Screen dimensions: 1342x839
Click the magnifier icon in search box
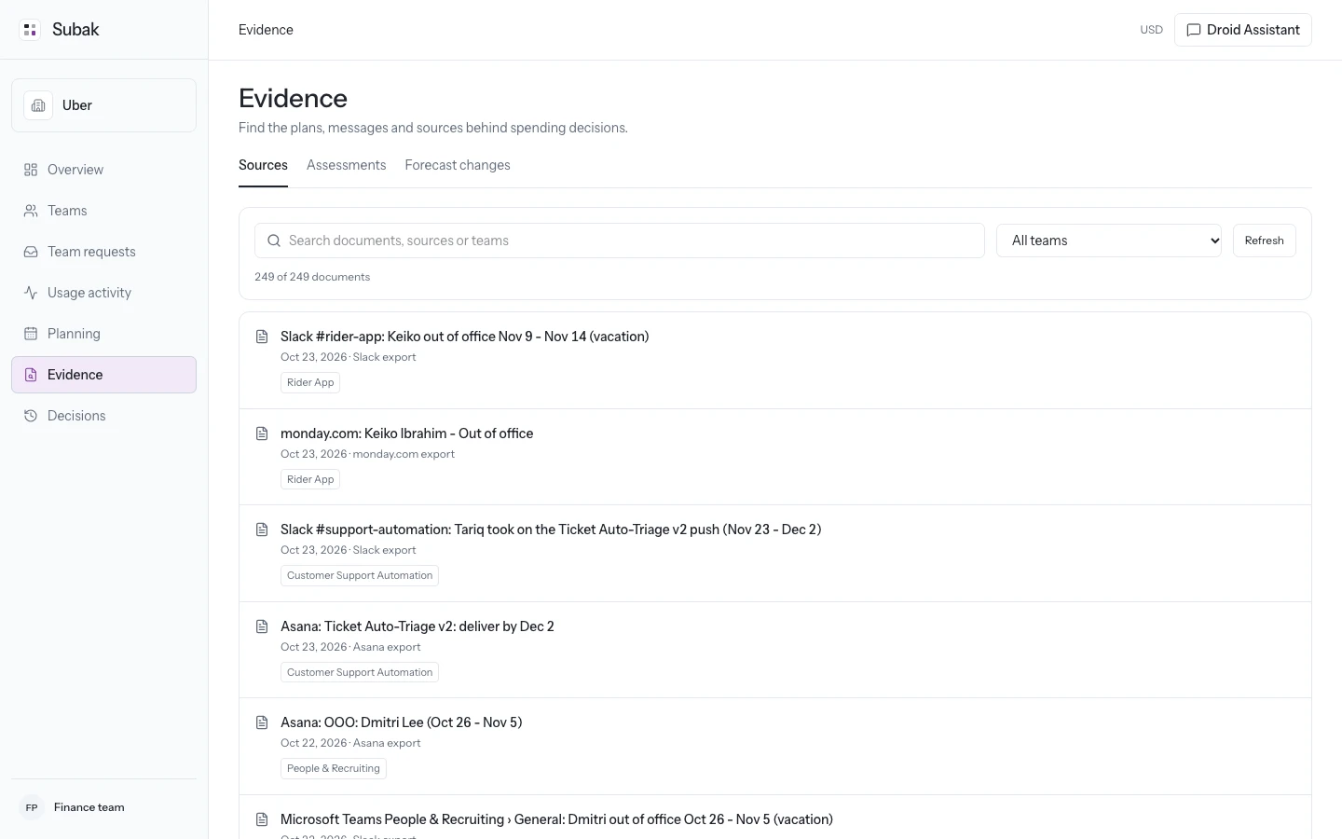click(274, 241)
